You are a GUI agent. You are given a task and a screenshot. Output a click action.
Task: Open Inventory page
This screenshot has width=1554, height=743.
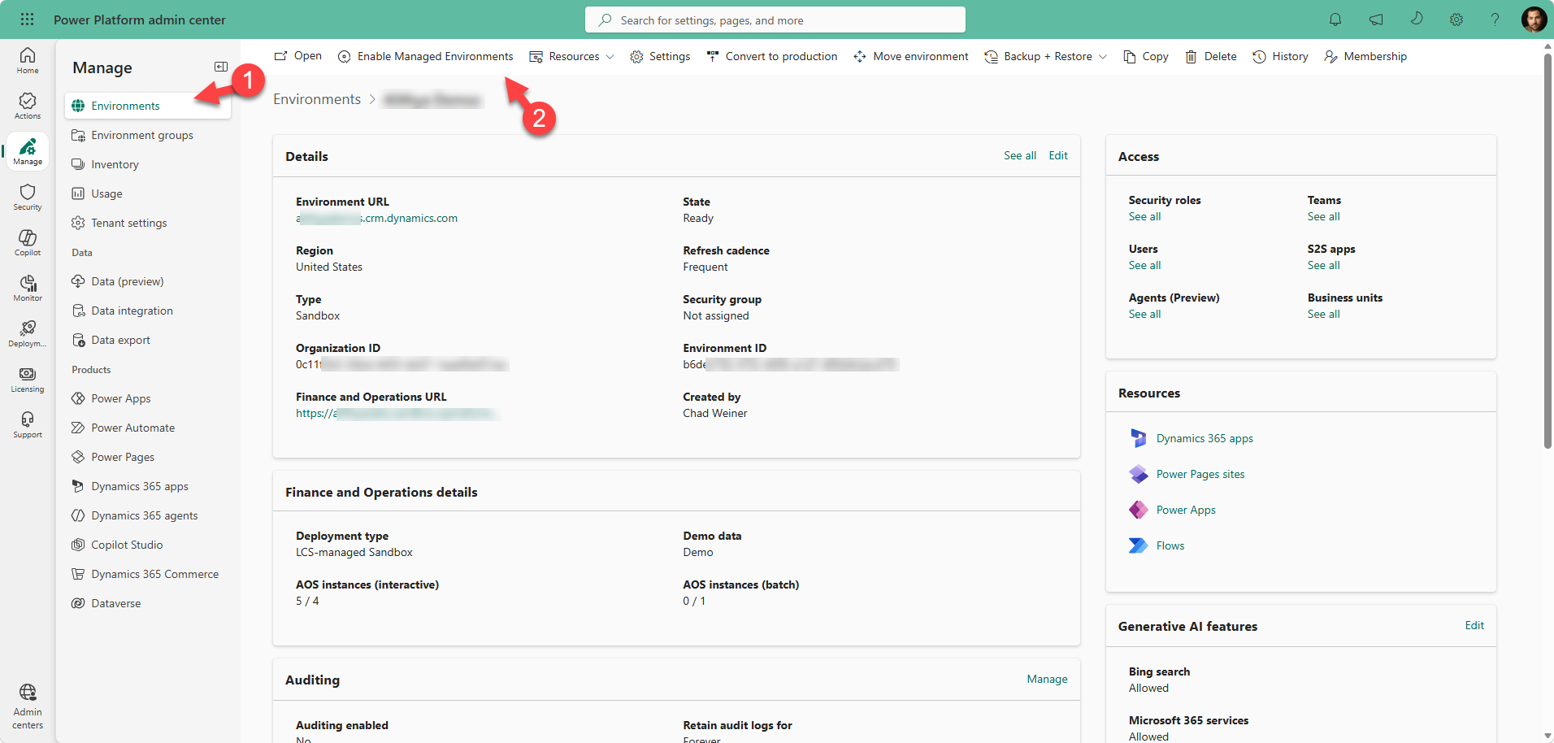pos(147,164)
